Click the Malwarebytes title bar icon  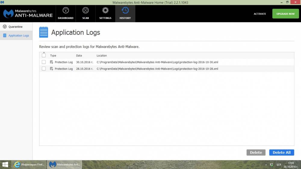(2, 2)
